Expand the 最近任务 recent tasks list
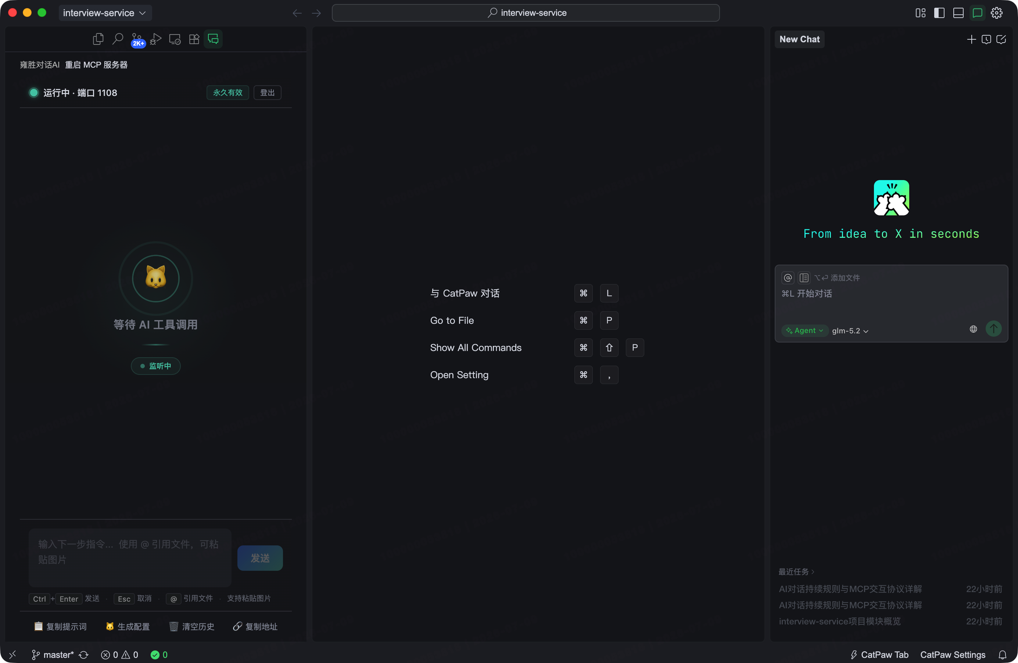Viewport: 1018px width, 663px height. pos(796,571)
